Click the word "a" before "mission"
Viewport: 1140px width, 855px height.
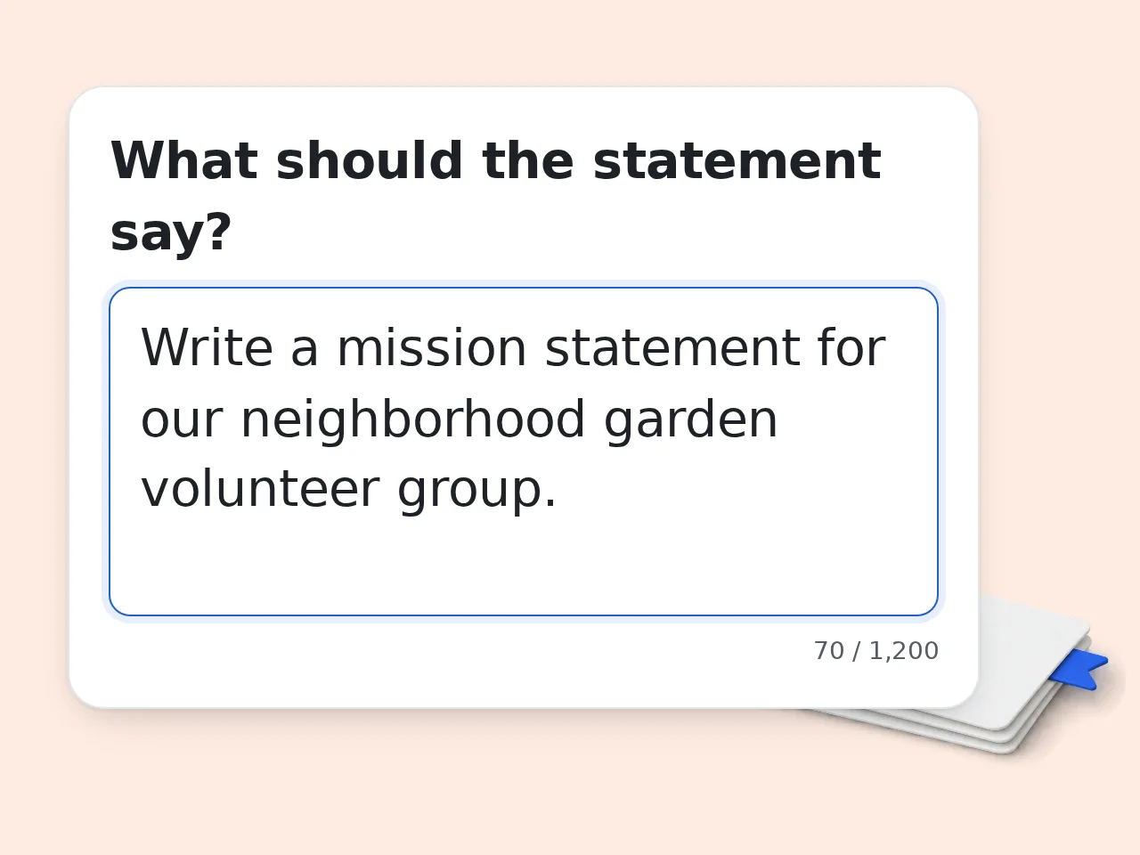click(305, 347)
